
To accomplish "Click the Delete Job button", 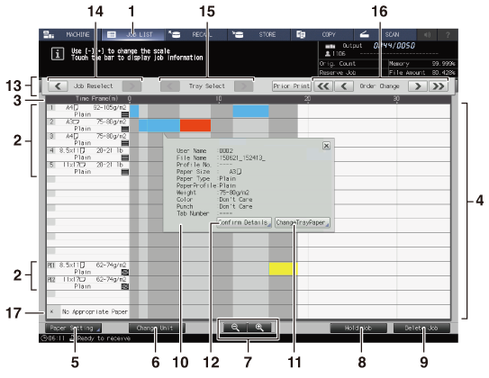I will click(421, 328).
